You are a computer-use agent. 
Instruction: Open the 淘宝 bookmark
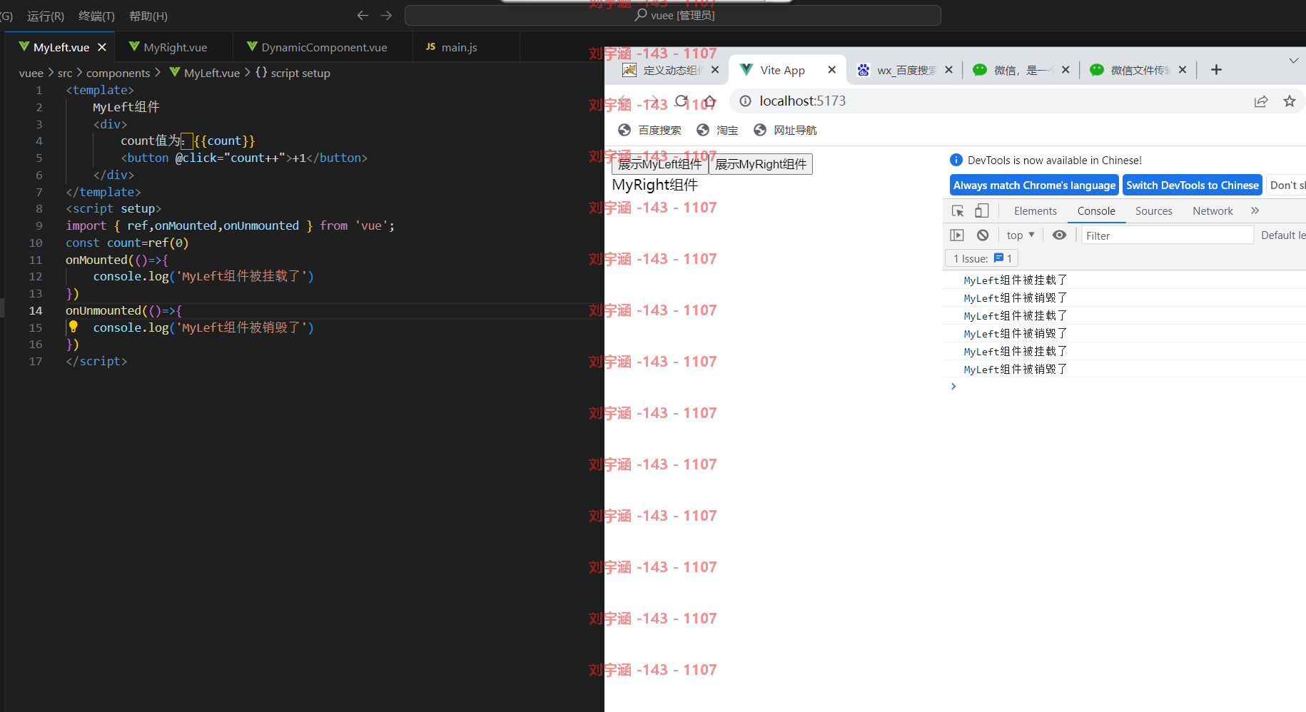pyautogui.click(x=717, y=130)
